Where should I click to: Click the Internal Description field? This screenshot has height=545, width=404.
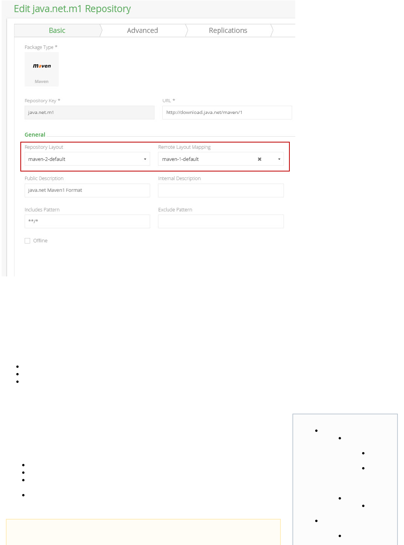click(221, 190)
